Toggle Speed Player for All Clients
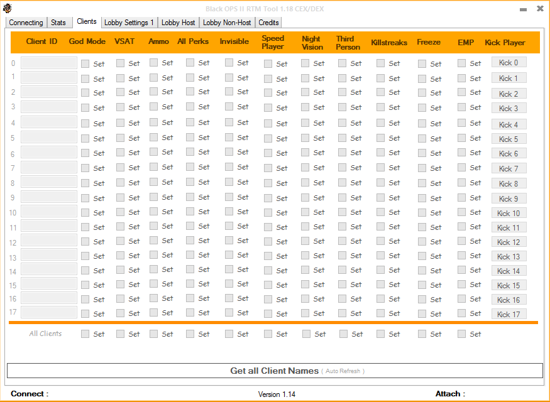Viewport: 550px width, 402px height. click(268, 334)
